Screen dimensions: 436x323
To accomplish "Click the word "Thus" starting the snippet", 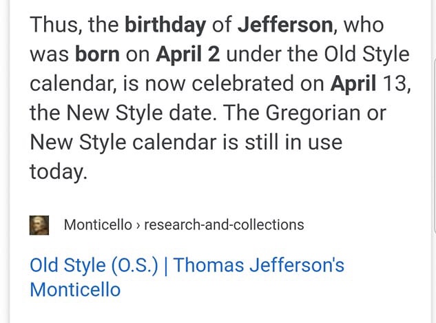I will point(55,25).
